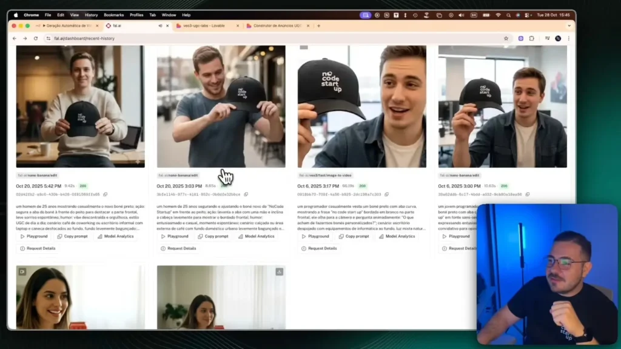Image resolution: width=621 pixels, height=349 pixels.
Task: Go back using browser back arrow
Action: coord(15,38)
